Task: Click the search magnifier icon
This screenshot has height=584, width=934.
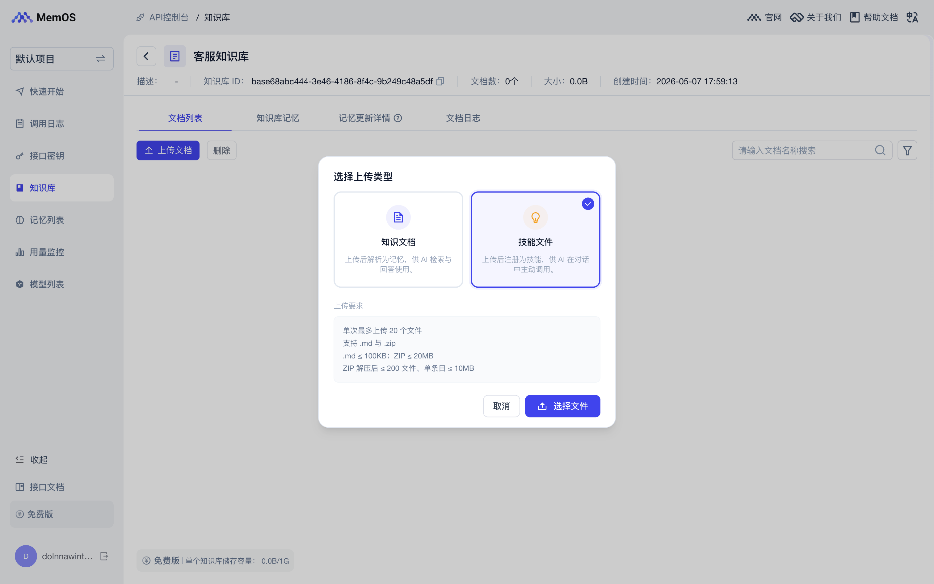Action: pyautogui.click(x=880, y=150)
